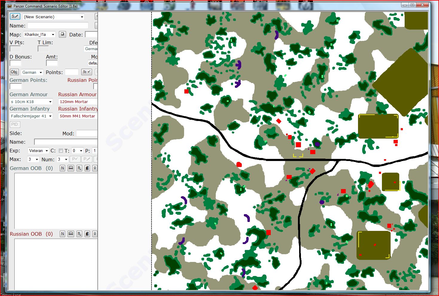Click the 'Russian OOB (0)' label
Screen dimensions: 439x296
pos(31,234)
